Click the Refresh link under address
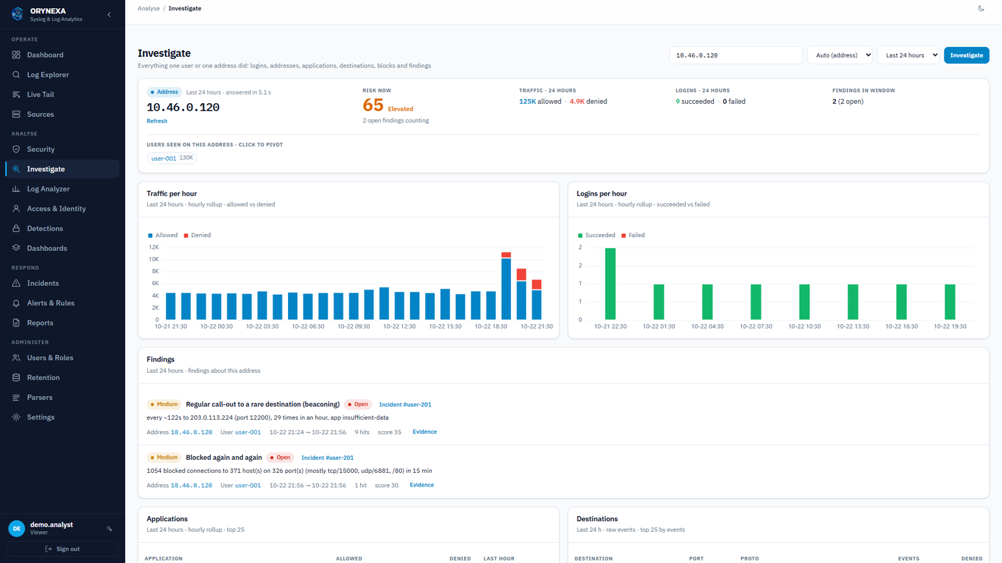This screenshot has width=1002, height=563. (157, 121)
